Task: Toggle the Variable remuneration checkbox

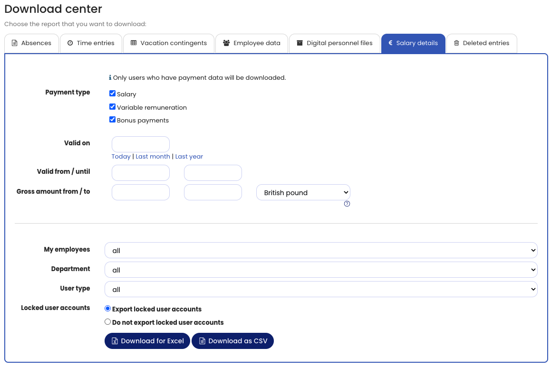Action: pos(113,107)
